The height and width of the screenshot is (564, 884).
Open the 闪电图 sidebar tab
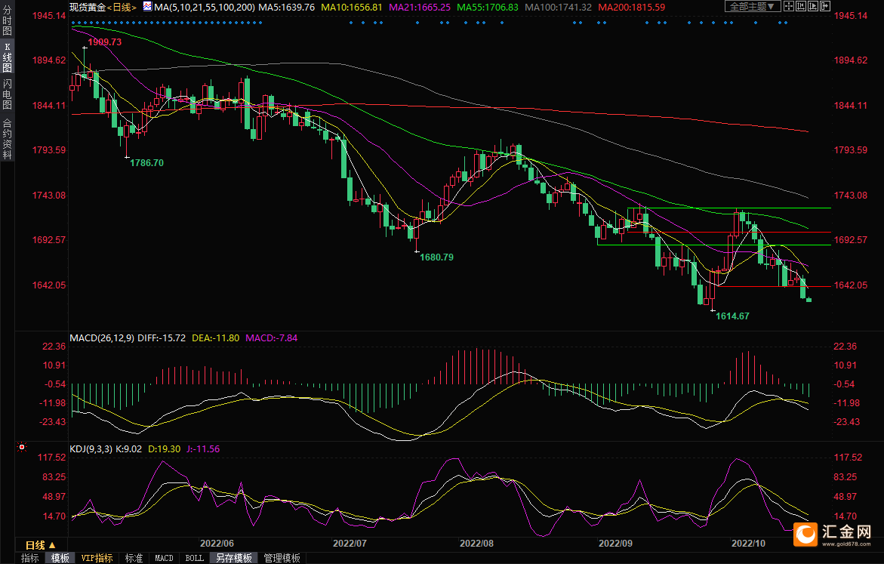coord(7,94)
